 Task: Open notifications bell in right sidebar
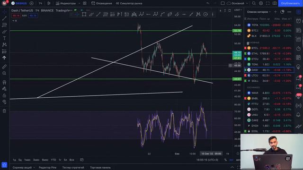(x=299, y=115)
